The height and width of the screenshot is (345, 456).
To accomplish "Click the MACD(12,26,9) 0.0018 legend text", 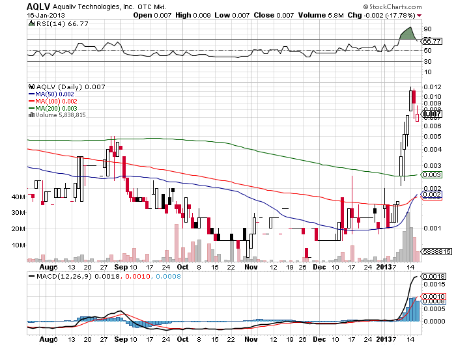I will pos(78,276).
